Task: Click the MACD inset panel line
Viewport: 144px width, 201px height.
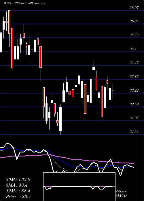Action: pos(79,187)
